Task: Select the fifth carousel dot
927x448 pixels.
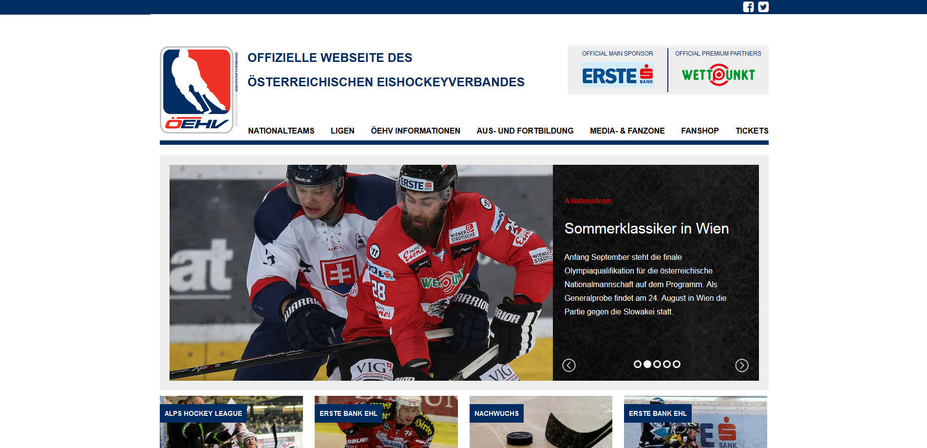Action: [x=677, y=364]
